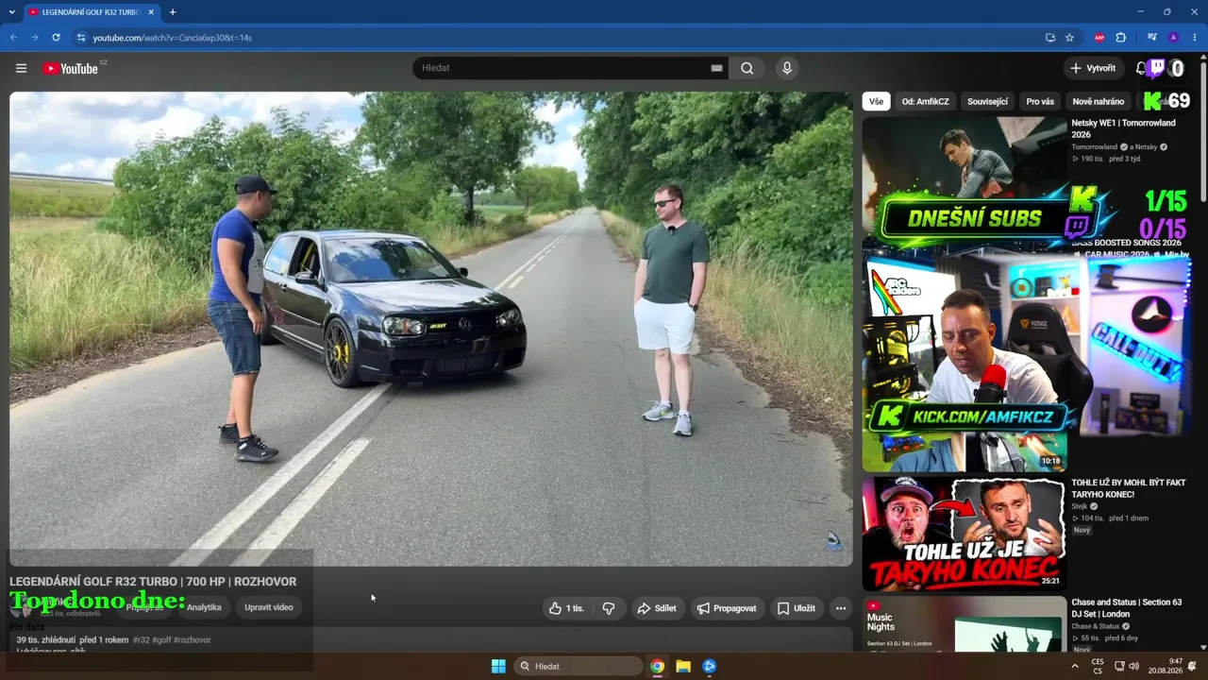The height and width of the screenshot is (680, 1208).
Task: Click the #r32 hashtag in description
Action: [x=141, y=640]
